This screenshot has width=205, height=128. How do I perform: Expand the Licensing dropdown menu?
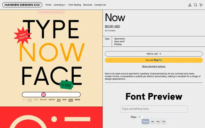(x=60, y=5)
